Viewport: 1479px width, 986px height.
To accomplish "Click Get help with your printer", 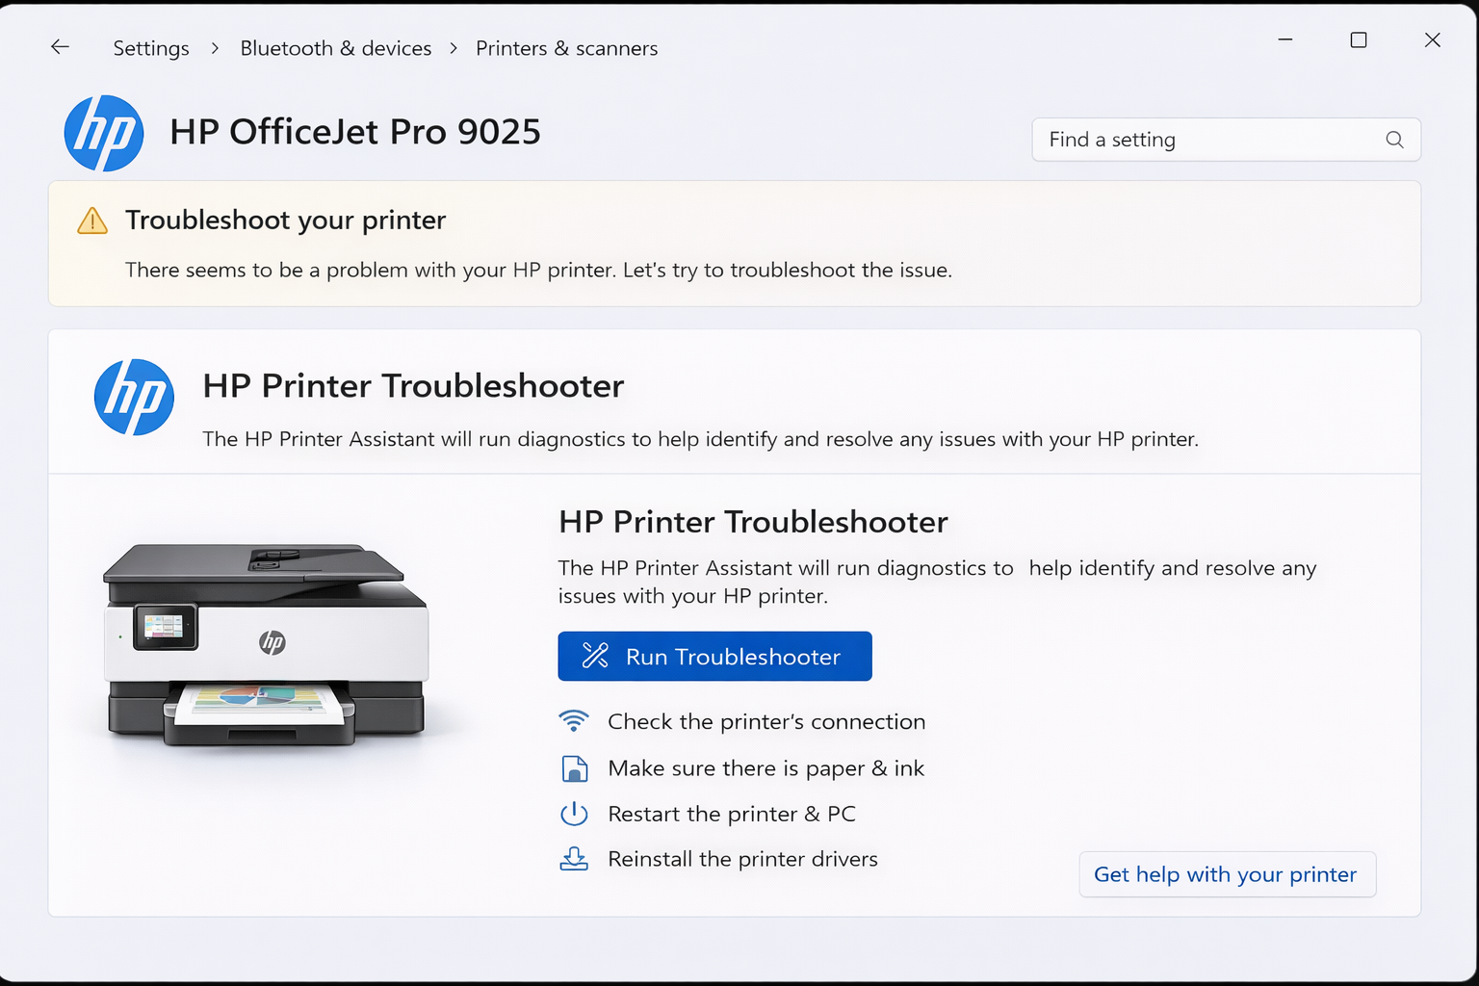I will [x=1226, y=874].
